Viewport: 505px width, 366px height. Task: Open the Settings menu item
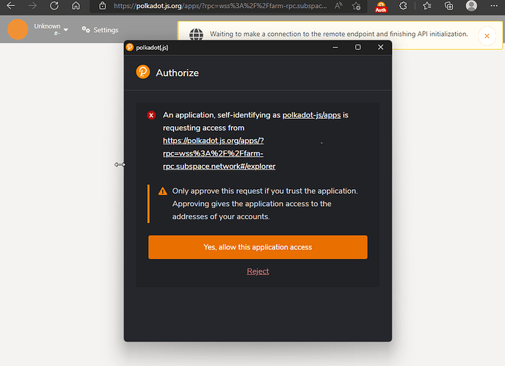pyautogui.click(x=100, y=29)
